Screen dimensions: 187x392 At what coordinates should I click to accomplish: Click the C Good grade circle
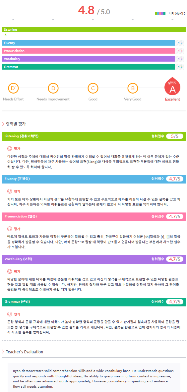(x=93, y=88)
